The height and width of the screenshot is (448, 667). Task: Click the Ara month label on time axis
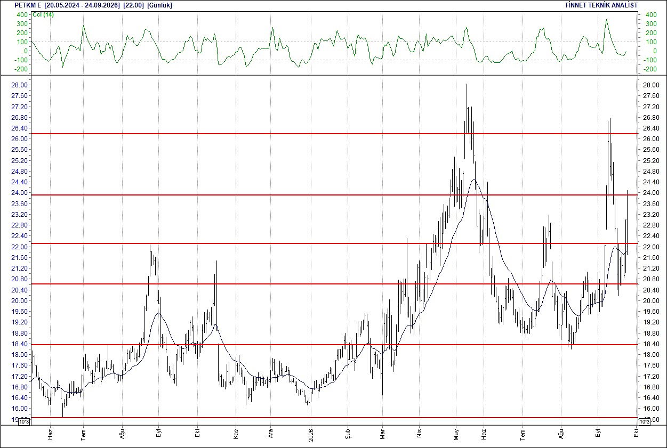pyautogui.click(x=270, y=433)
